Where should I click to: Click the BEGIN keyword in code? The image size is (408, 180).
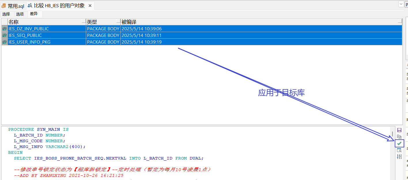[15, 152]
